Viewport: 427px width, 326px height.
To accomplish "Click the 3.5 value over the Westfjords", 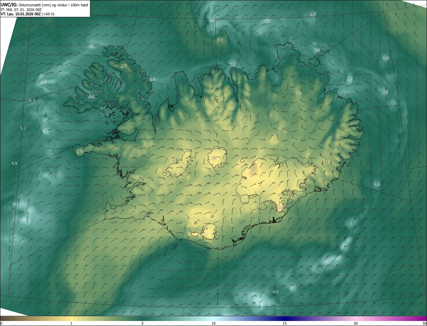I will point(123,66).
